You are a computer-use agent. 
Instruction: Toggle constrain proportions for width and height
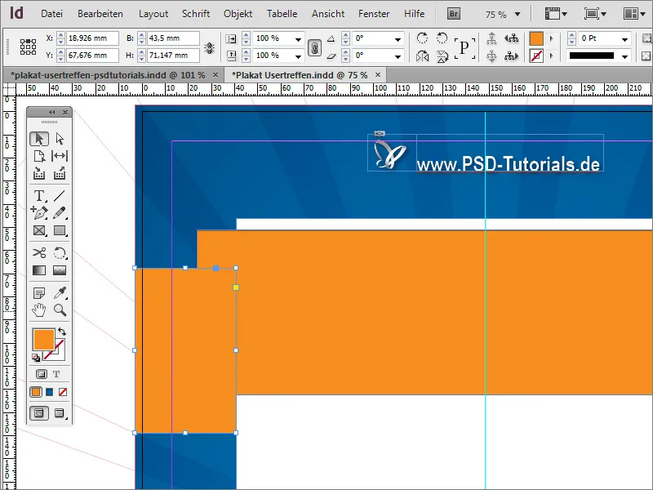(x=209, y=48)
